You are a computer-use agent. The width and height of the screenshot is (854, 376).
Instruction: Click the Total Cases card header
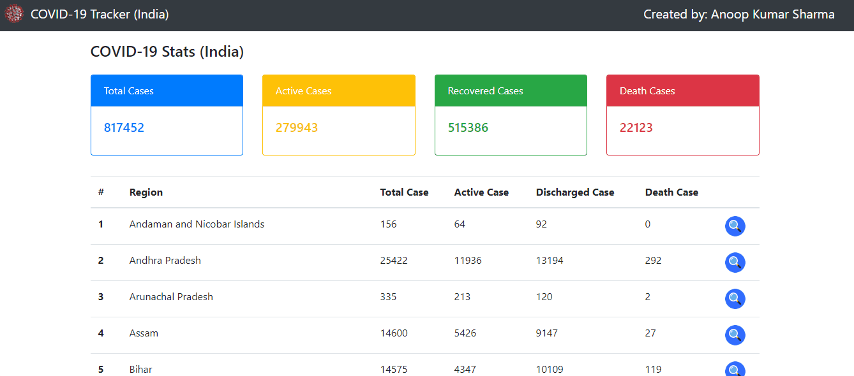coord(167,90)
